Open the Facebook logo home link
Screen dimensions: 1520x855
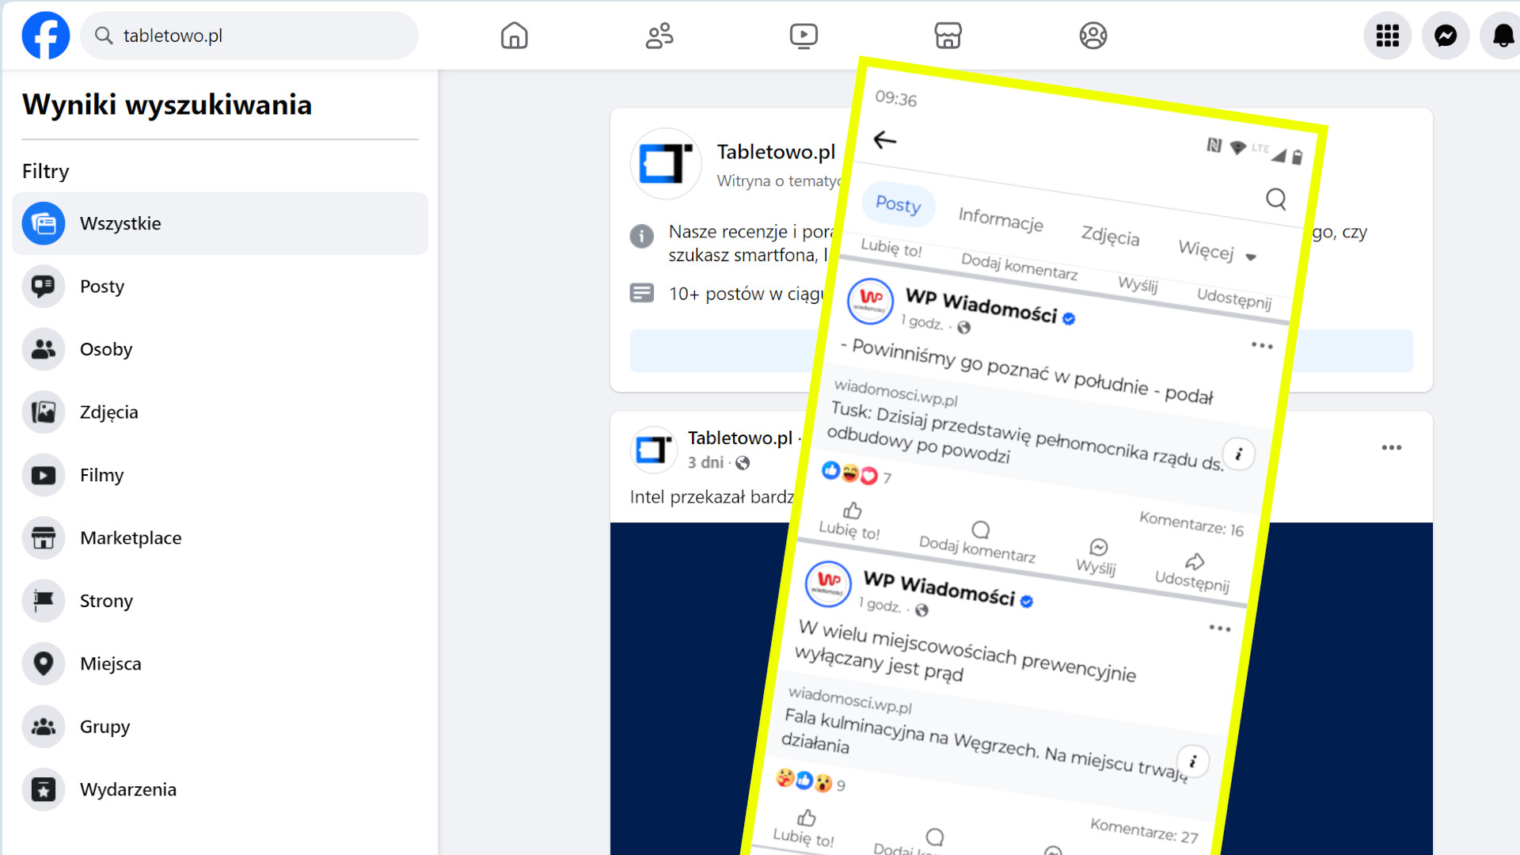coord(46,36)
